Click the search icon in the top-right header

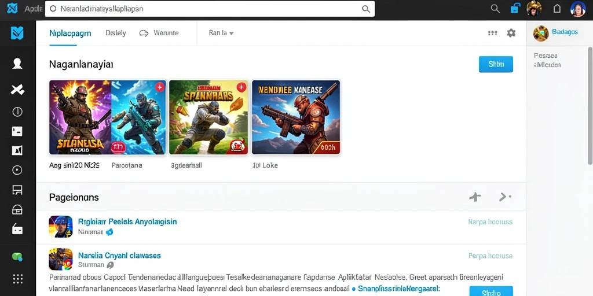tap(495, 9)
